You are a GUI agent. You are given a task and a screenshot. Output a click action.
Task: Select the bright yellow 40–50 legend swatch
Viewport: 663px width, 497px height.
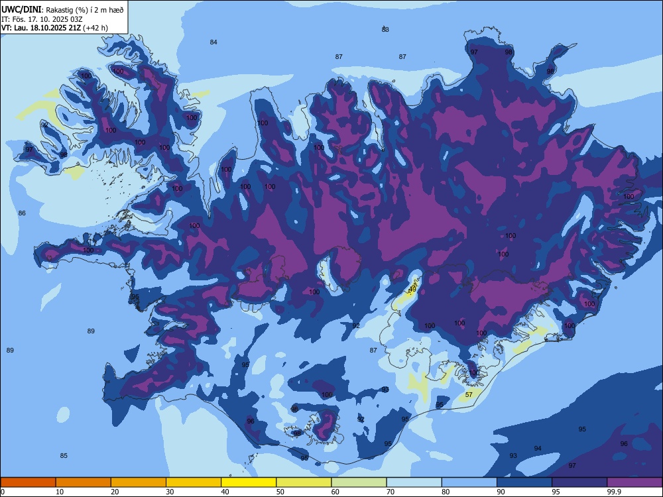[249, 482]
